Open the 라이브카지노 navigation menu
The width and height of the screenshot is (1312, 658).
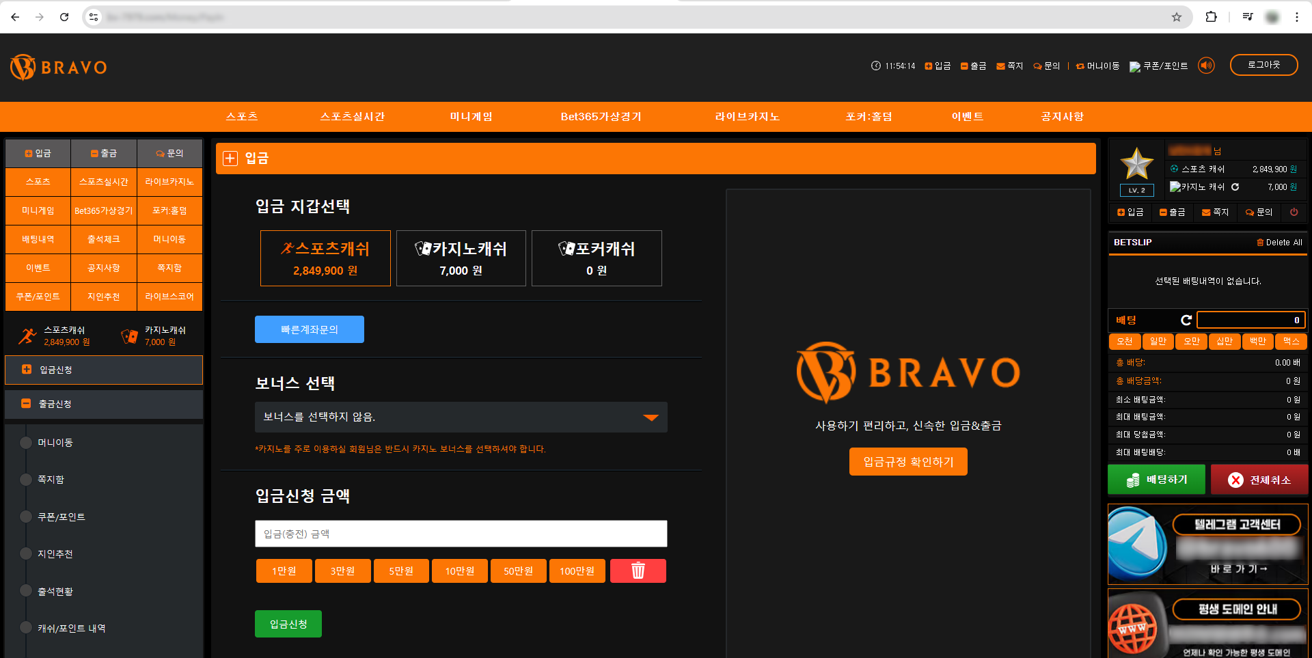pos(748,117)
